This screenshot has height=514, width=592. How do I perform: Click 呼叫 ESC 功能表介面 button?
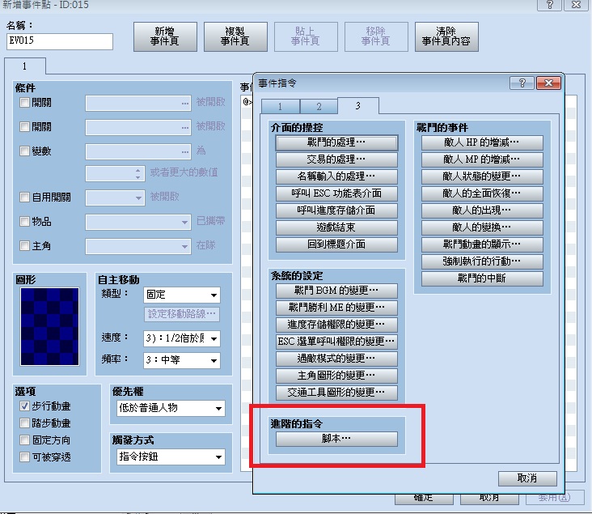(336, 193)
